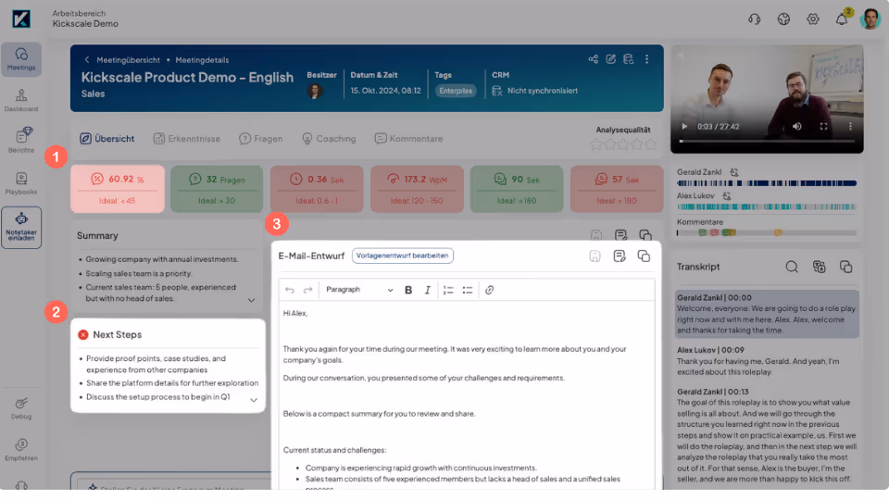Switch to the Kommentare tab
Image resolution: width=889 pixels, height=499 pixels.
click(408, 138)
